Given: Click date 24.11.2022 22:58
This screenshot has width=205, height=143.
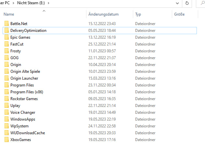Looking at the screenshot, I should (102, 126).
